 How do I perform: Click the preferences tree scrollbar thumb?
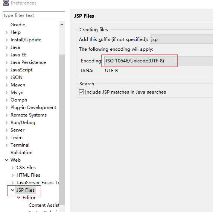point(62,130)
